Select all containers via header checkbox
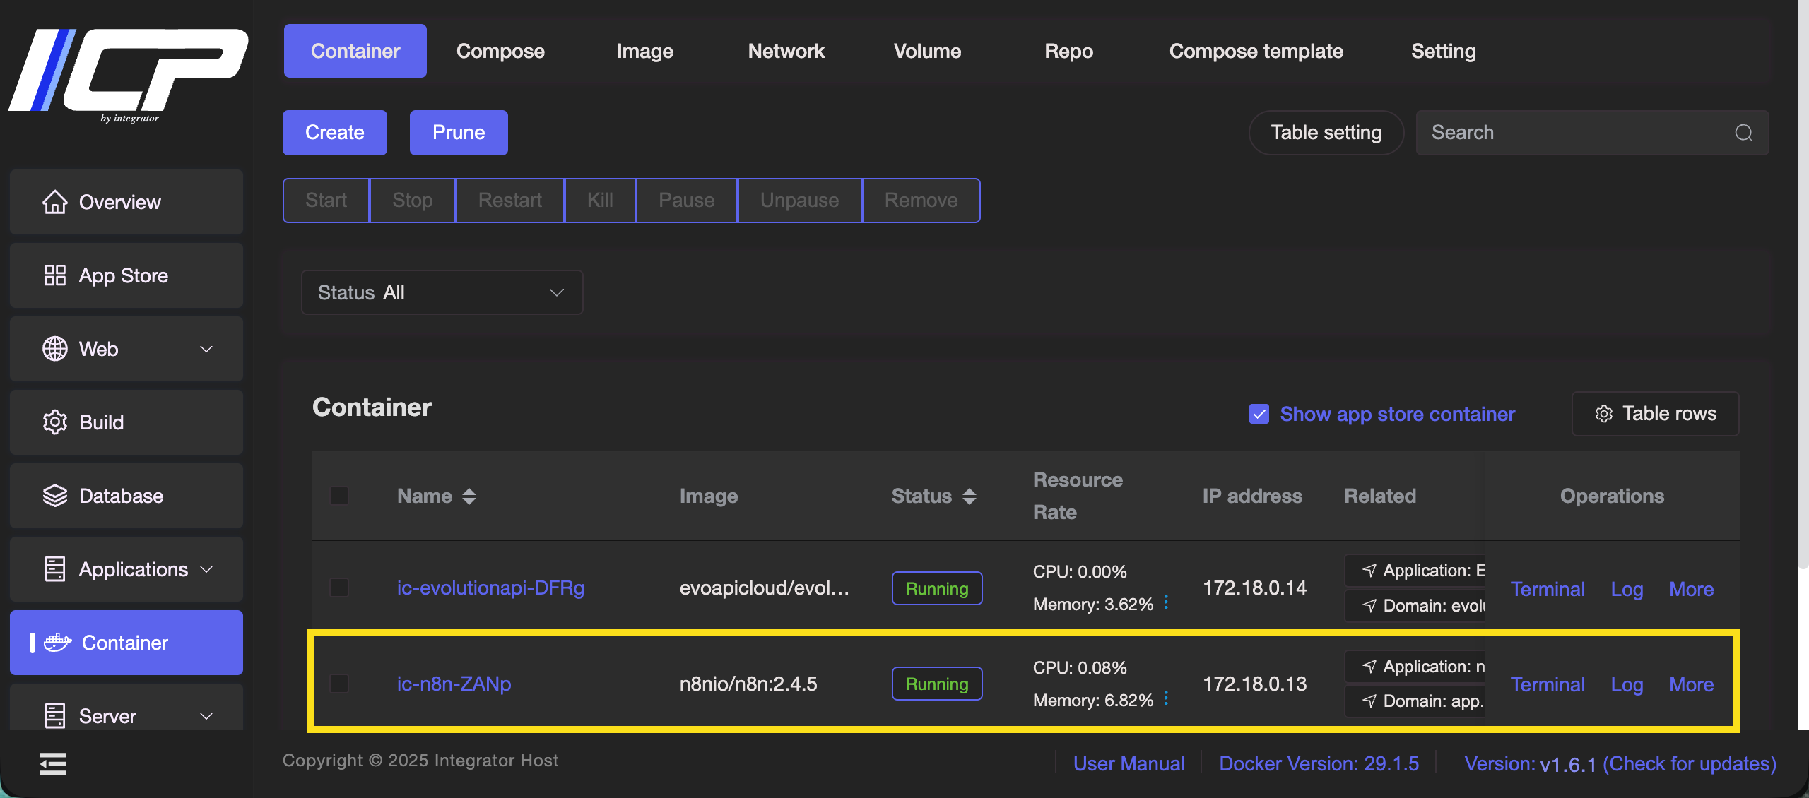 tap(339, 496)
